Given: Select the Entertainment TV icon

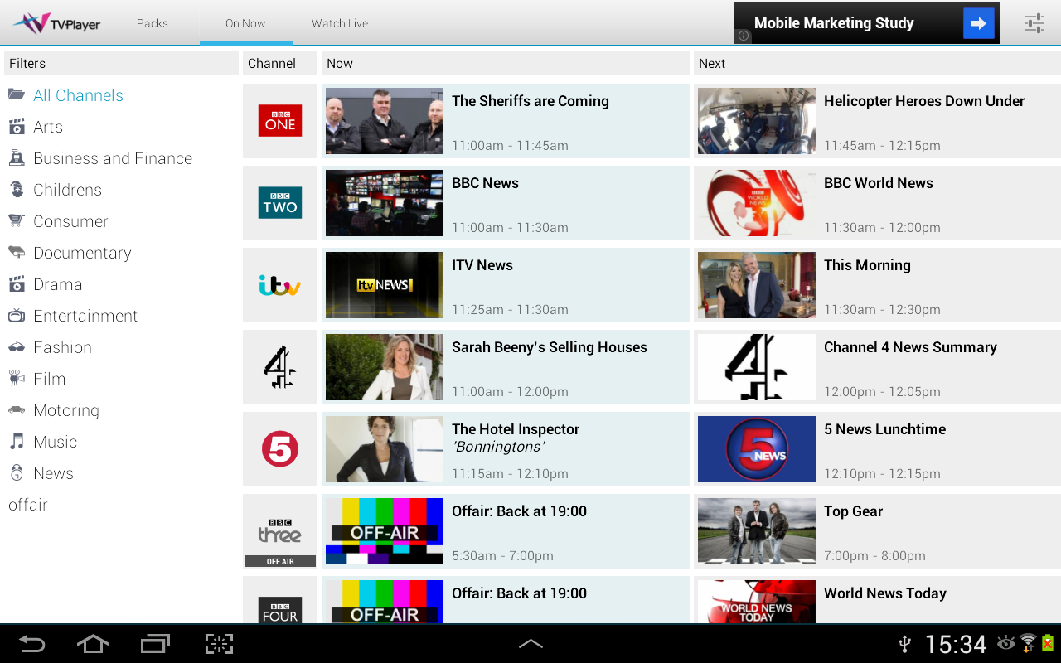Looking at the screenshot, I should 17,315.
